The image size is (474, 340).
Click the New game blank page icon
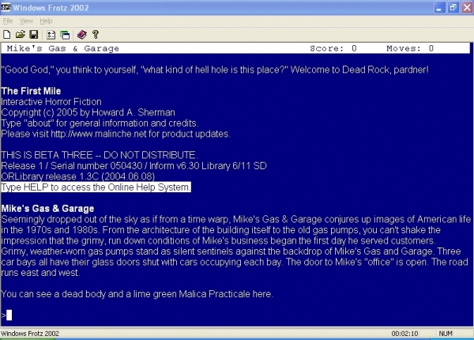coord(6,35)
